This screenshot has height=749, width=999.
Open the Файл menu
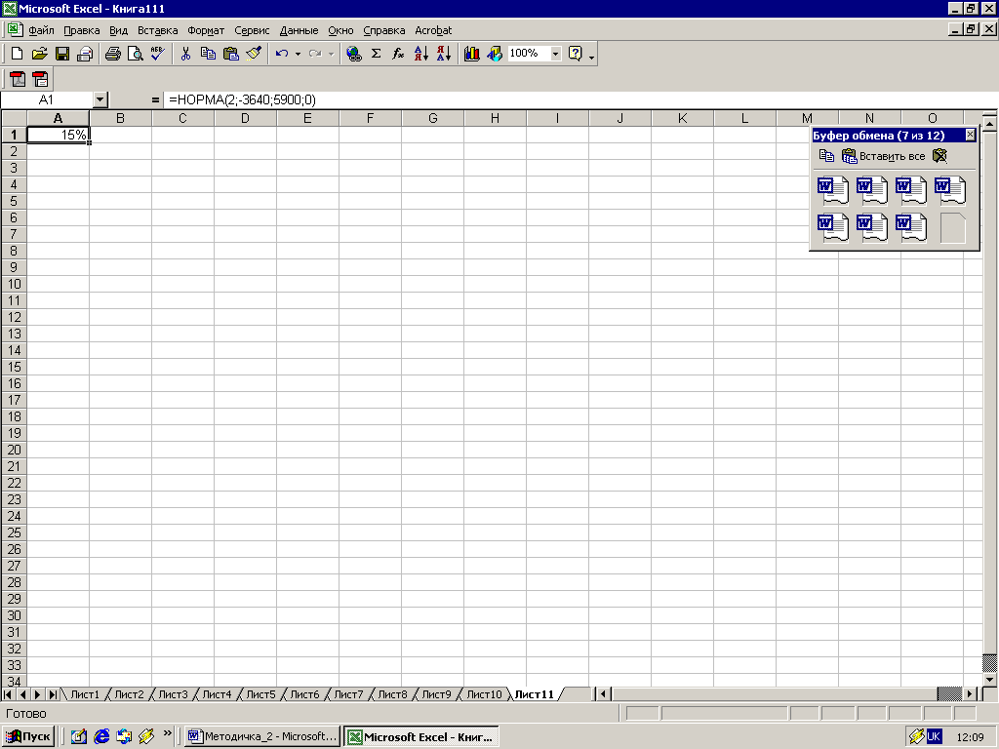point(41,30)
